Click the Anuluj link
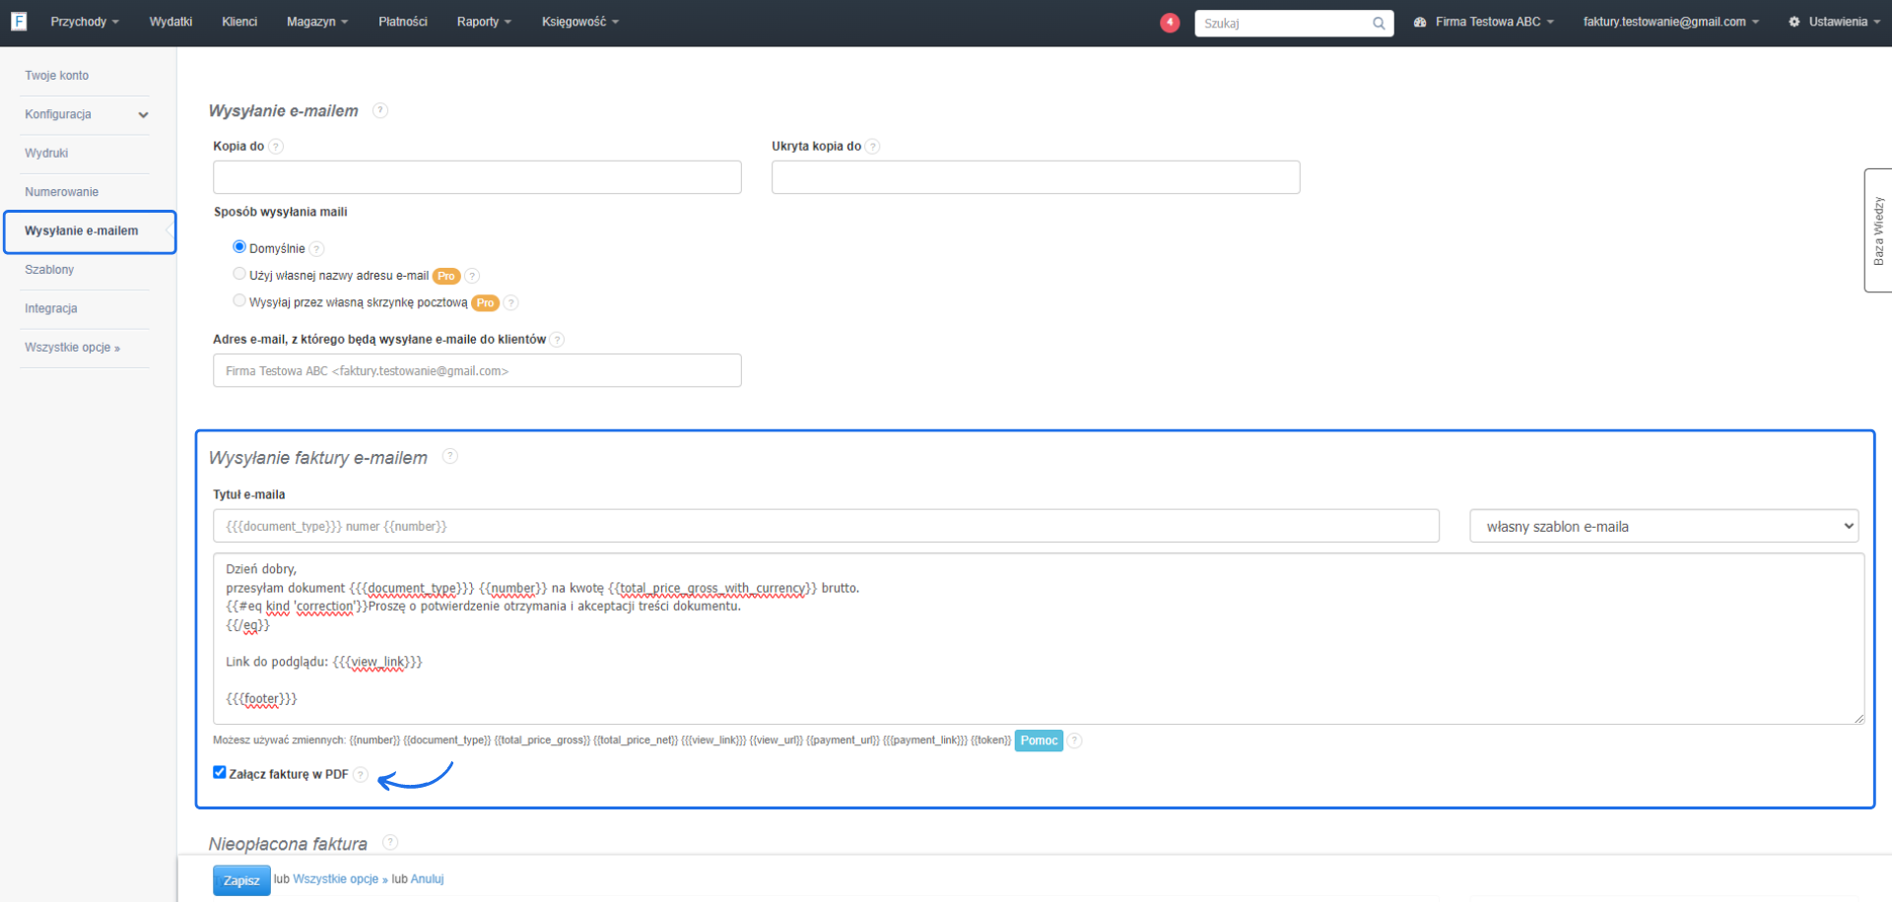1892x902 pixels. [428, 879]
